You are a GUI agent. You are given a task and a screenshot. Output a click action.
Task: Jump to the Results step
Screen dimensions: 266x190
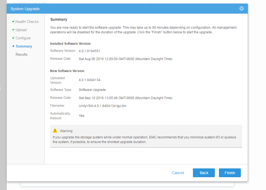[22, 54]
